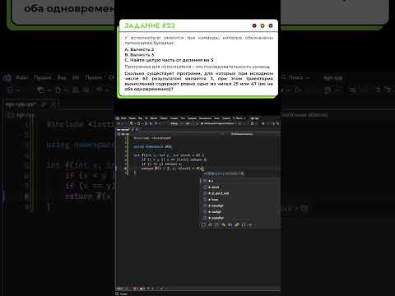Open Глобальная область scope dropdown in background window

pos(304,115)
